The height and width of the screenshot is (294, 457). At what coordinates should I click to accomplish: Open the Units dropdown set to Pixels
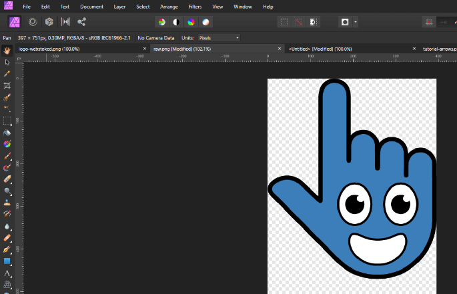pyautogui.click(x=218, y=37)
